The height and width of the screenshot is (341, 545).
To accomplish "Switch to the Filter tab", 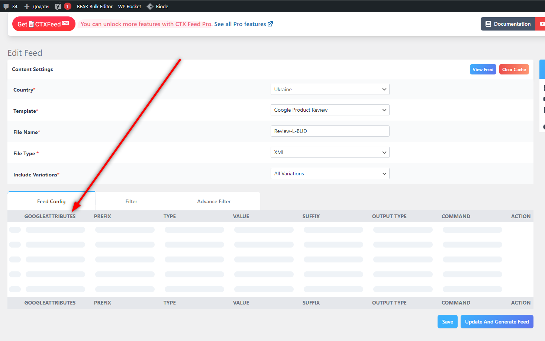I will click(131, 201).
